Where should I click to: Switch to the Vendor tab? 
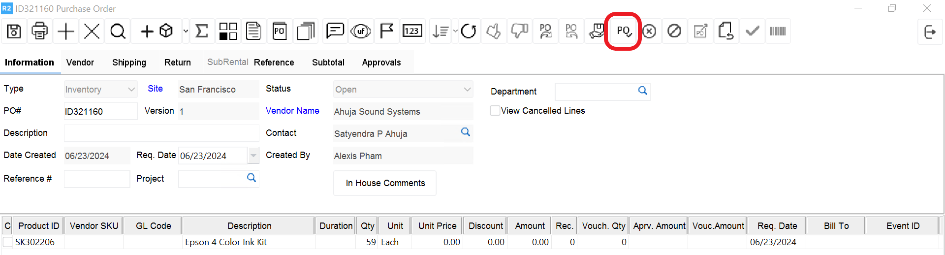click(80, 63)
